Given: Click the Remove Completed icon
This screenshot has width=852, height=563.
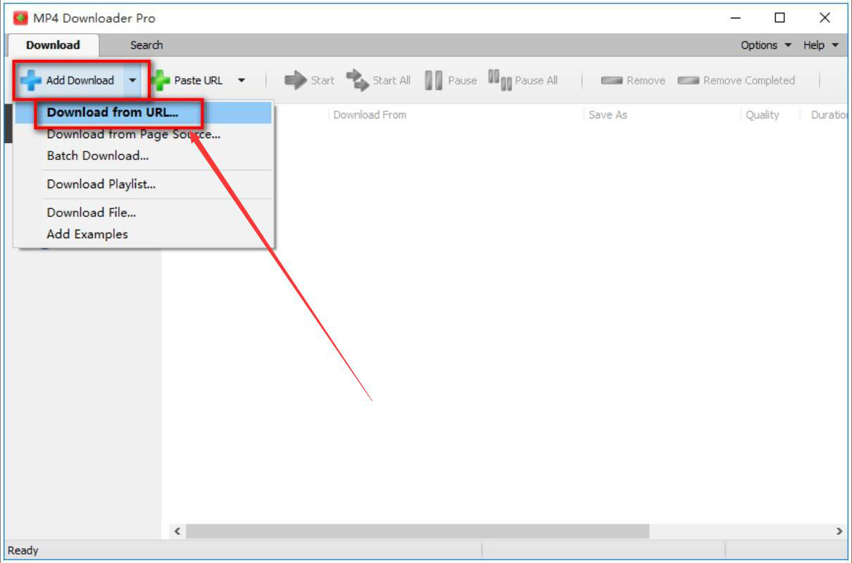Looking at the screenshot, I should [x=688, y=80].
